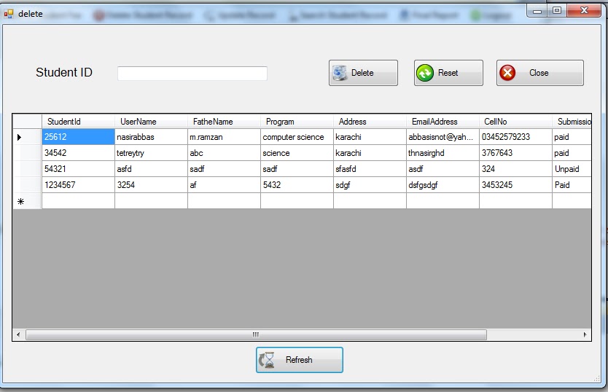Screen dimensions: 608x392
Task: Maximize the delete window
Action: (x=557, y=11)
